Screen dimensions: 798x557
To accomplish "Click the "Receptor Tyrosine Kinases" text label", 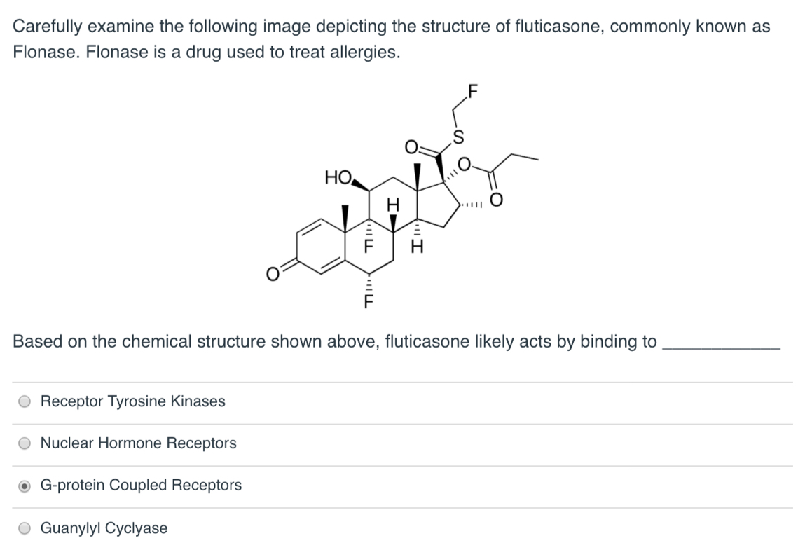I will pos(133,401).
